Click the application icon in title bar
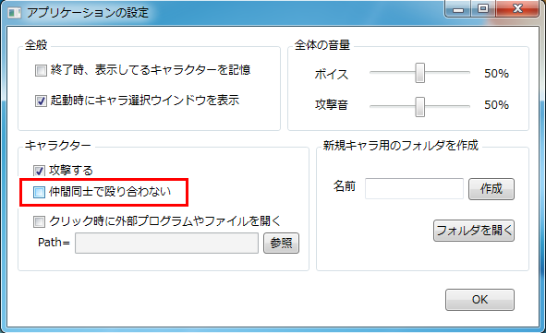The image size is (546, 333). point(14,13)
